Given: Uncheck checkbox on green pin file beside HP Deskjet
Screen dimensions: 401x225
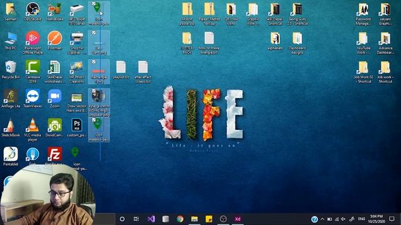Looking at the screenshot, I should [93, 4].
